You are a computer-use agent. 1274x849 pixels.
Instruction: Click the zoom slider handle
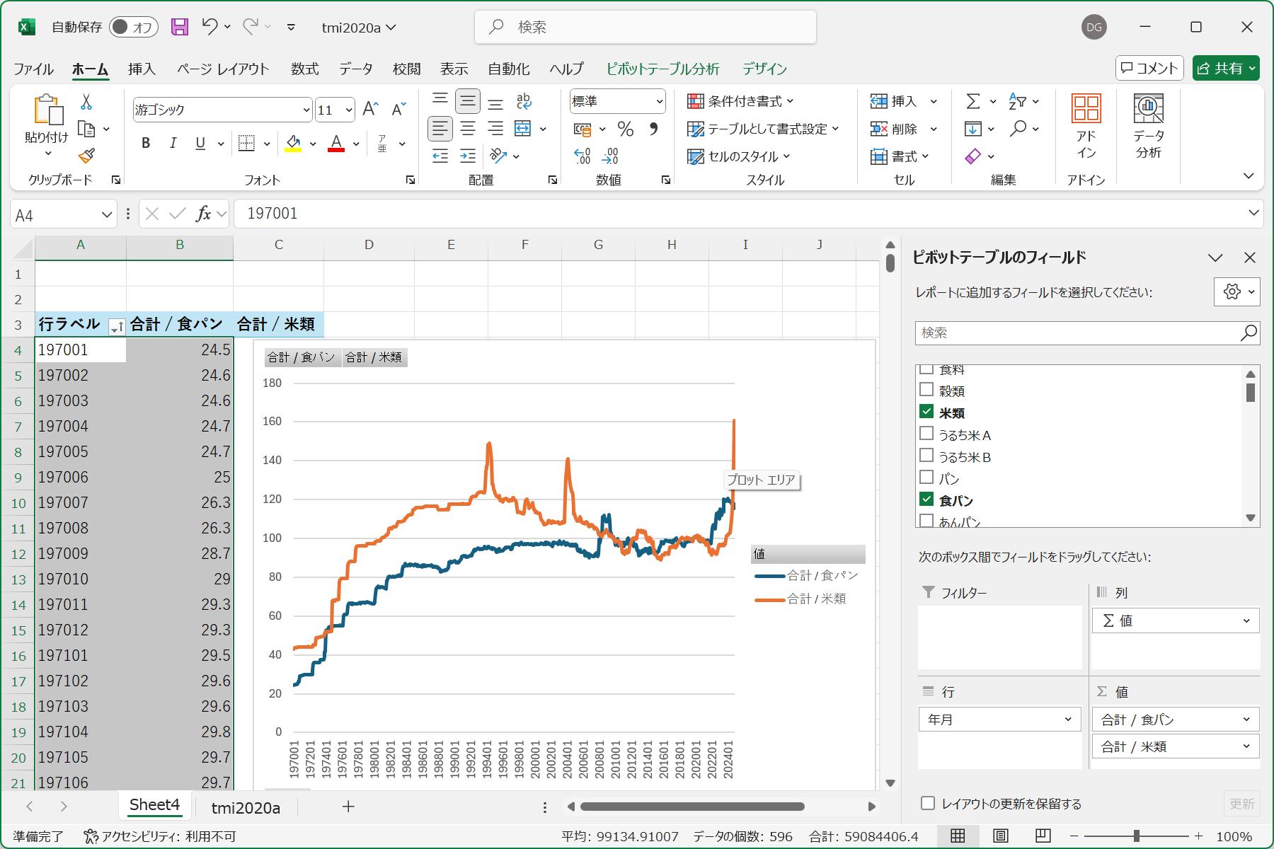pos(1136,836)
